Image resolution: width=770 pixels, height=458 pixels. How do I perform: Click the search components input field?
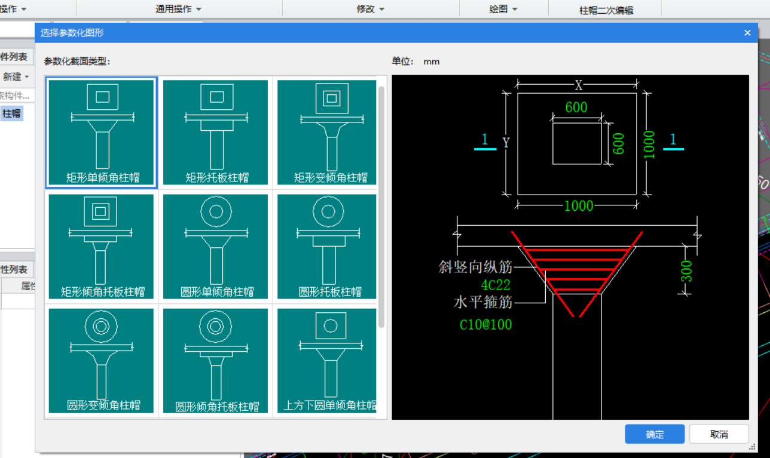(16, 95)
